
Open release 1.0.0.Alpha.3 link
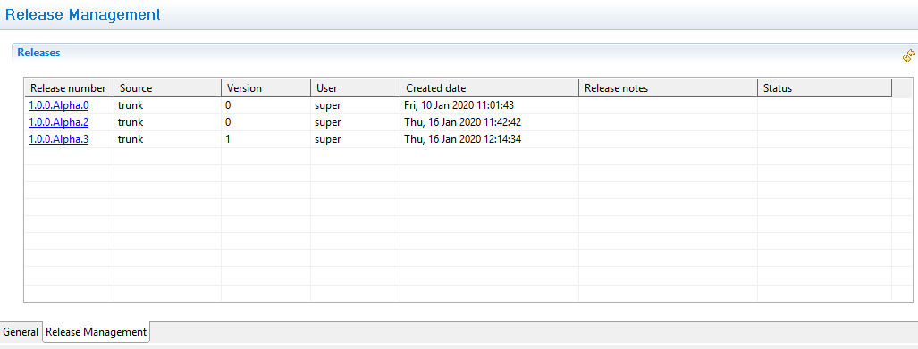click(x=58, y=139)
